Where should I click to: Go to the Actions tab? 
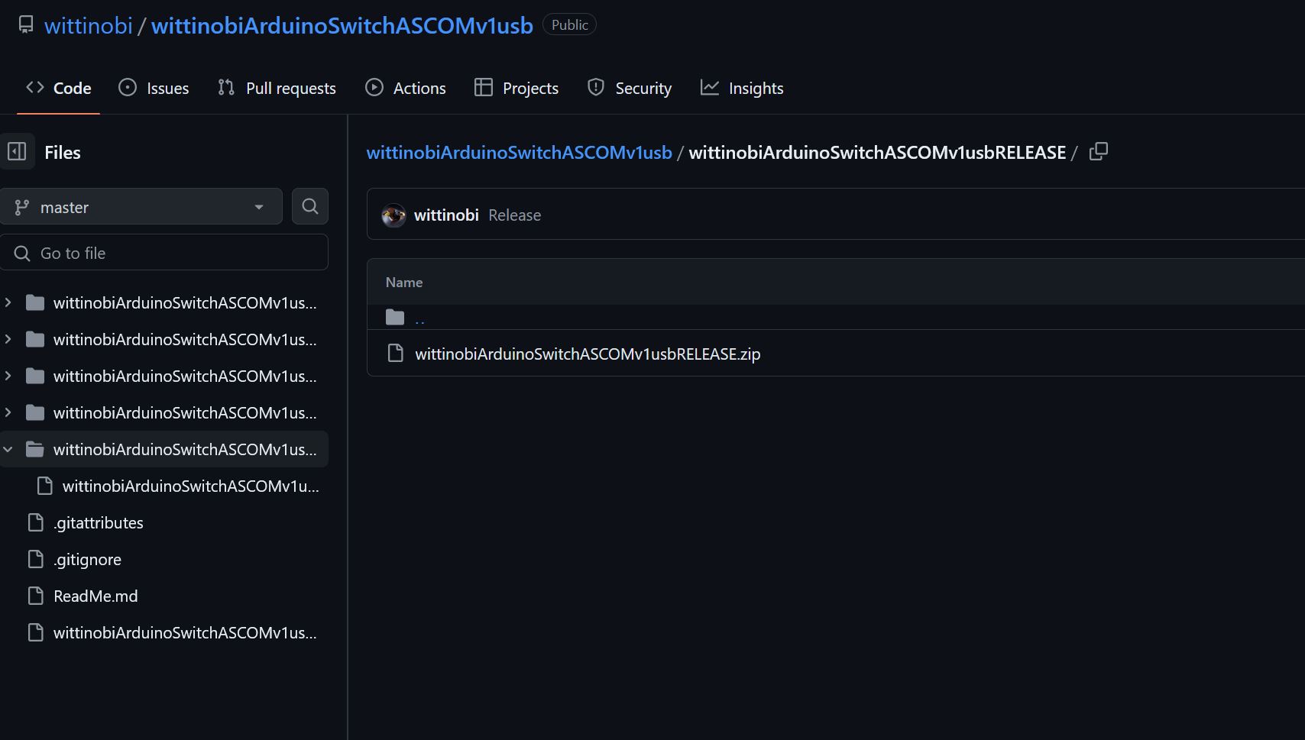click(x=406, y=89)
